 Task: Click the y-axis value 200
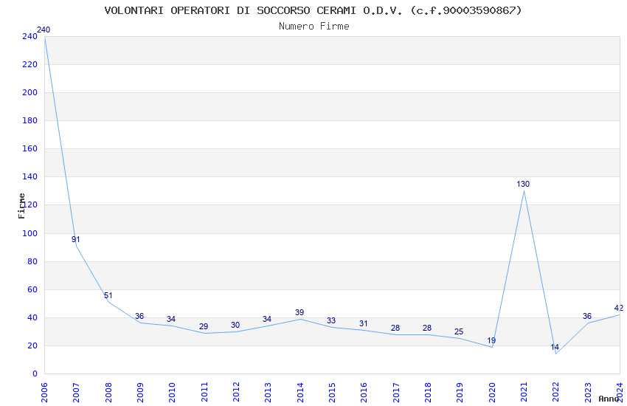[x=30, y=92]
